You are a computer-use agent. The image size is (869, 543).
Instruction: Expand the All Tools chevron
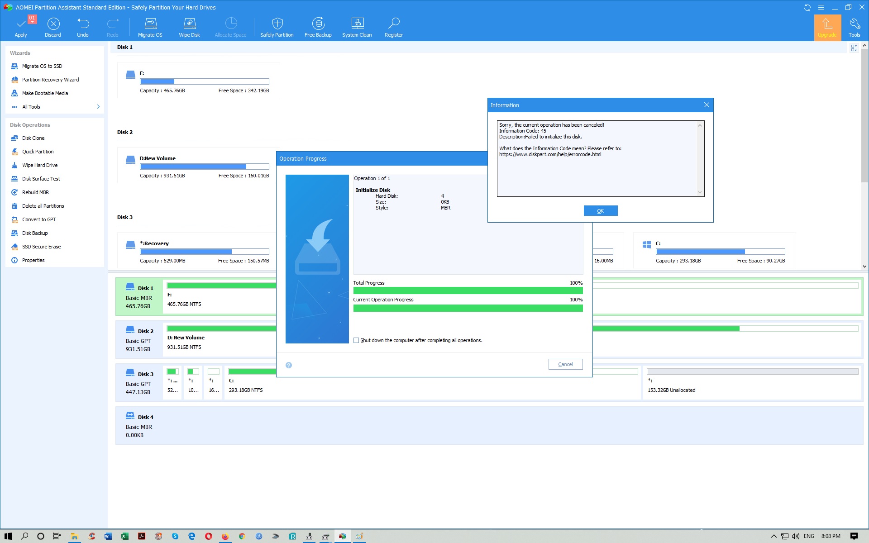click(98, 107)
